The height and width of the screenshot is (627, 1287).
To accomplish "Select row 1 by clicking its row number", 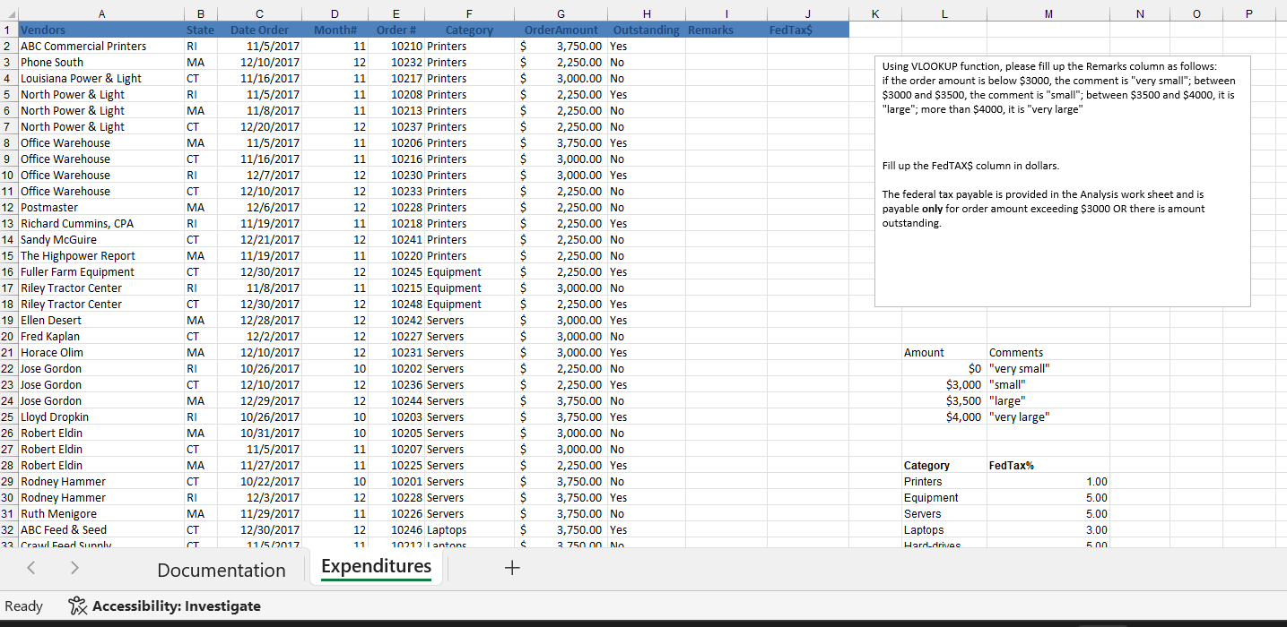I will (x=8, y=30).
